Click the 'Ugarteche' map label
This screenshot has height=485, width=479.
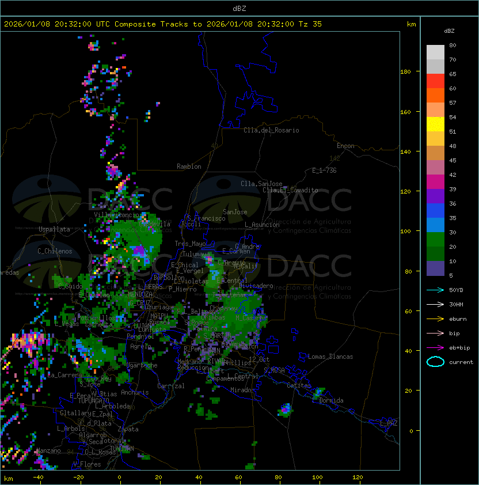(x=142, y=365)
